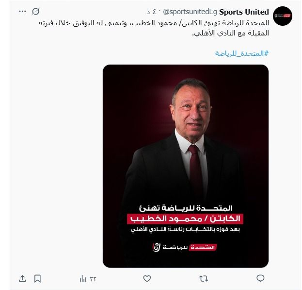Like the post with the heart icon
The height and width of the screenshot is (290, 302).
147,278
